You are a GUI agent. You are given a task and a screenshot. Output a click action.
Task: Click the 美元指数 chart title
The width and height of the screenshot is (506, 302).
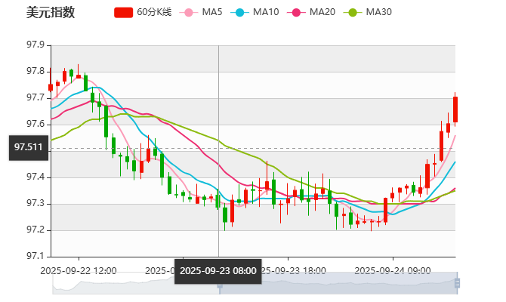[x=51, y=12]
